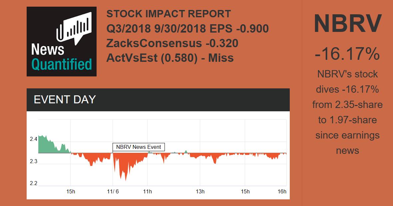Screen dimensions: 393x206
Task: Click the 11h time axis label
Action: tap(148, 192)
